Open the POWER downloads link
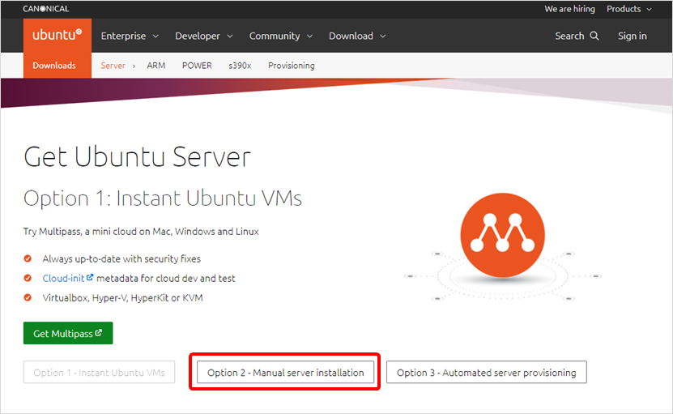This screenshot has width=673, height=414. pos(197,66)
